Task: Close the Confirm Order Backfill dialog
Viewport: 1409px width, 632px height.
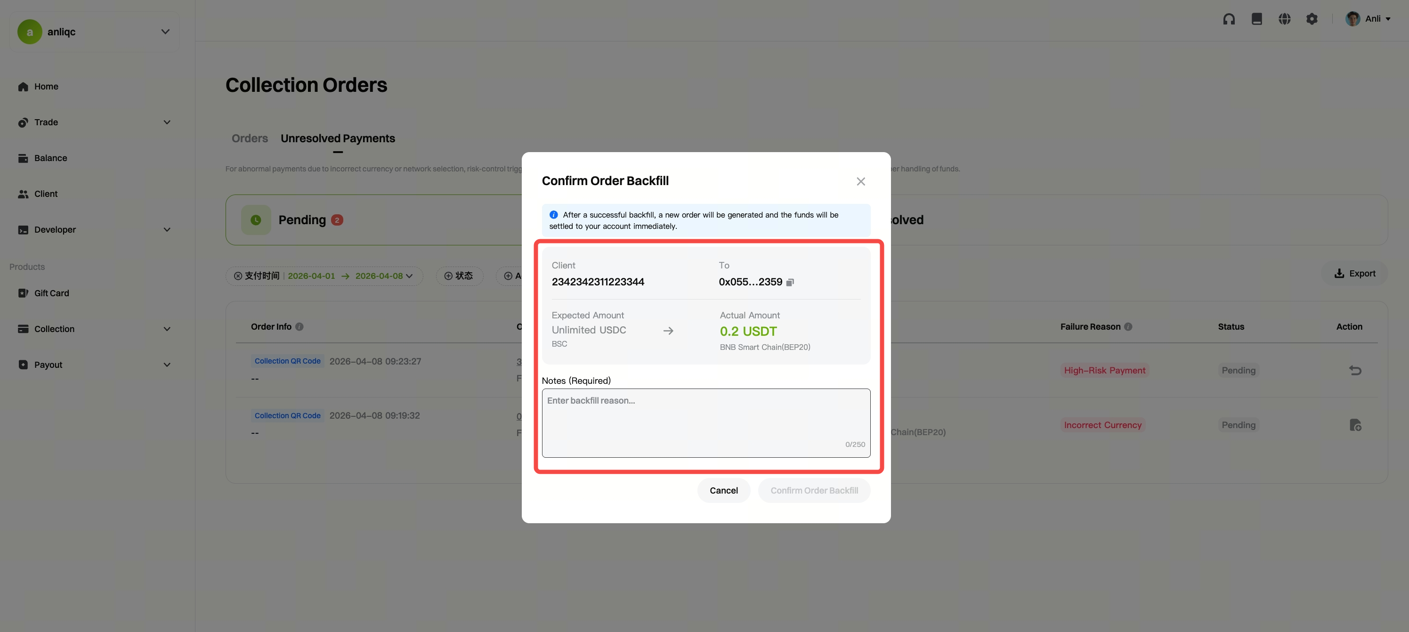Action: (860, 181)
